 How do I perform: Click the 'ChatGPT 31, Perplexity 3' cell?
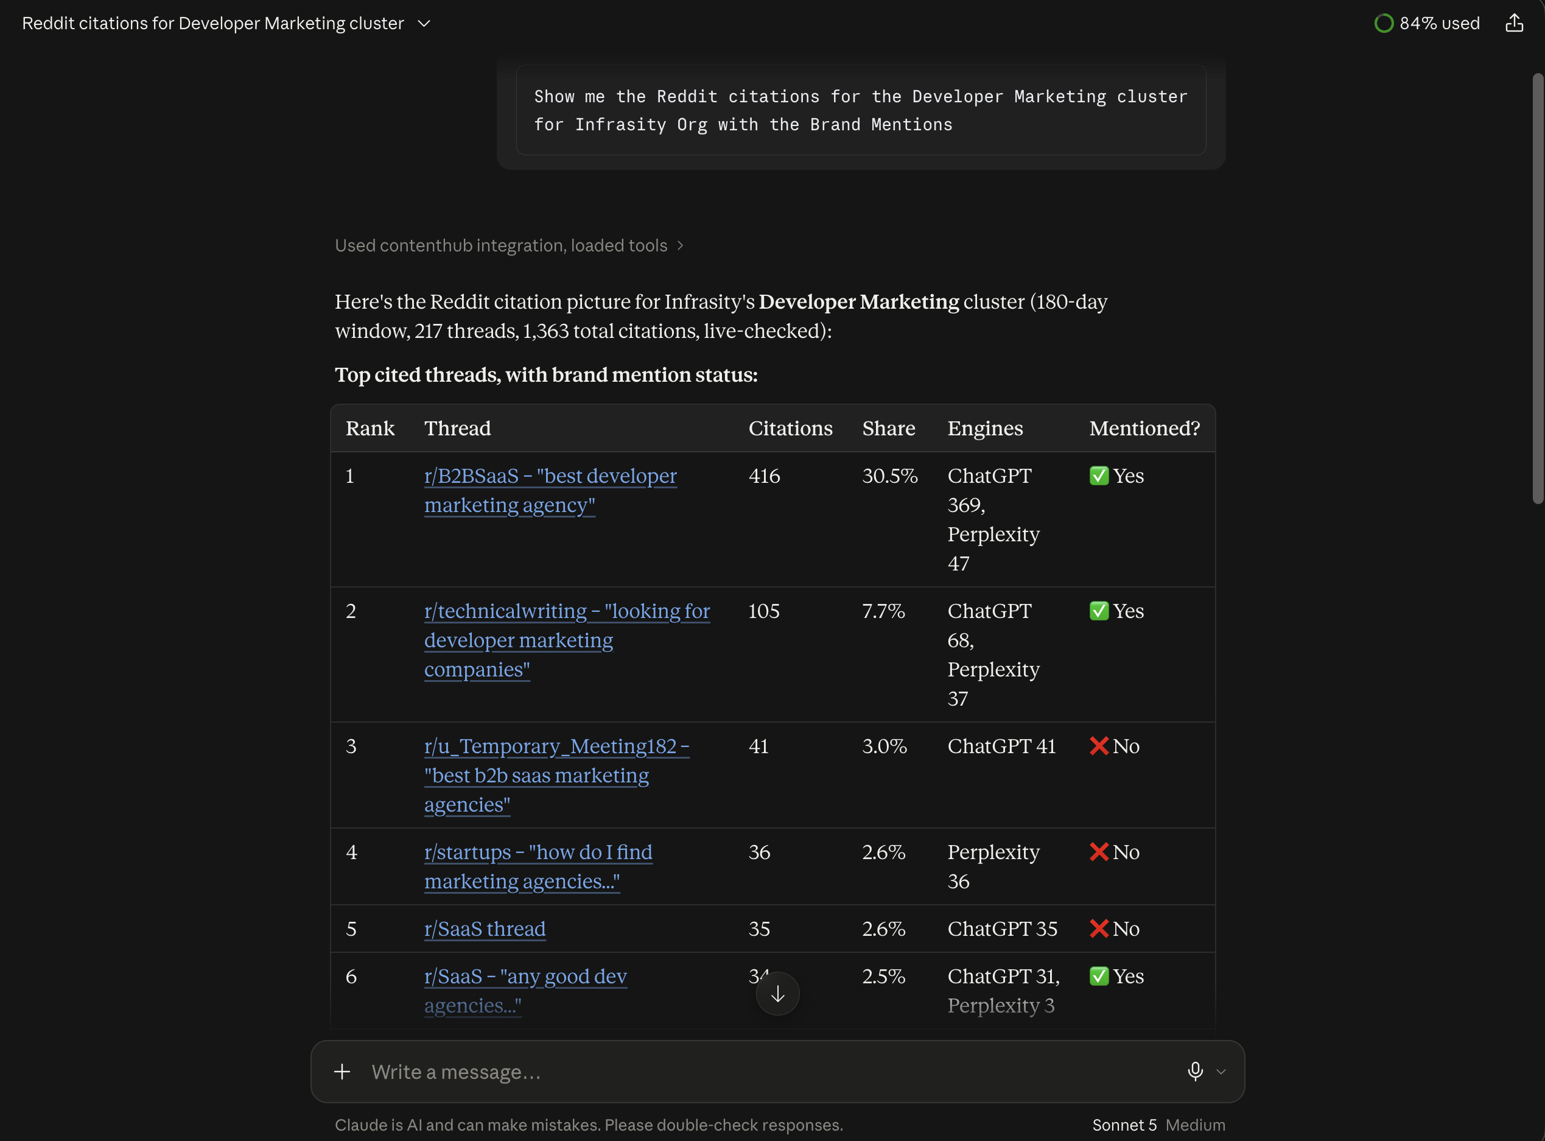coord(1004,991)
